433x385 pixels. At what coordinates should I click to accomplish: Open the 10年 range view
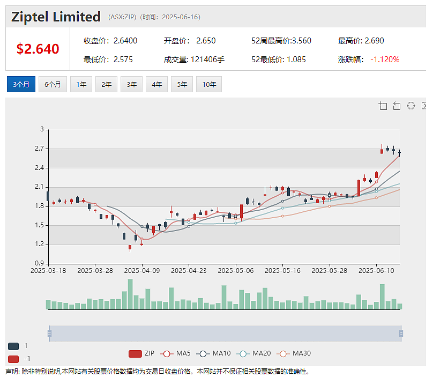tap(209, 84)
